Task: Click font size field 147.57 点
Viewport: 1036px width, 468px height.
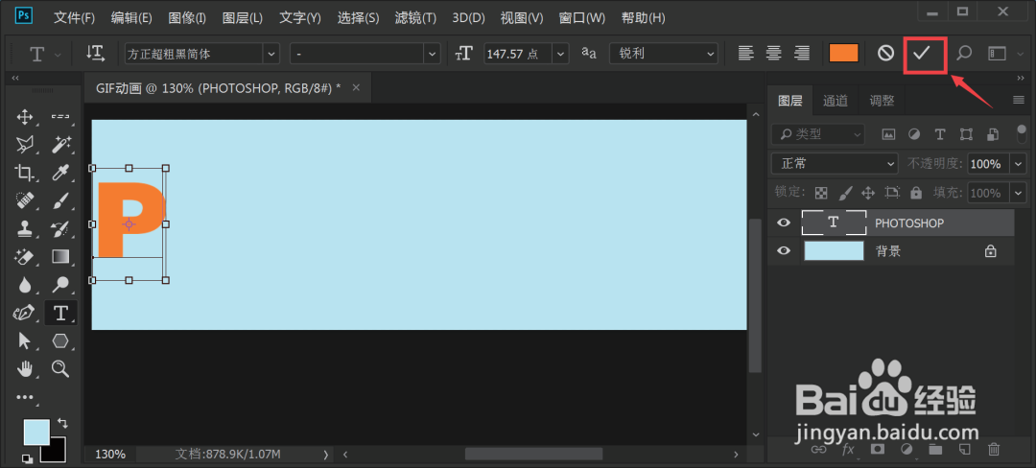Action: pyautogui.click(x=517, y=54)
